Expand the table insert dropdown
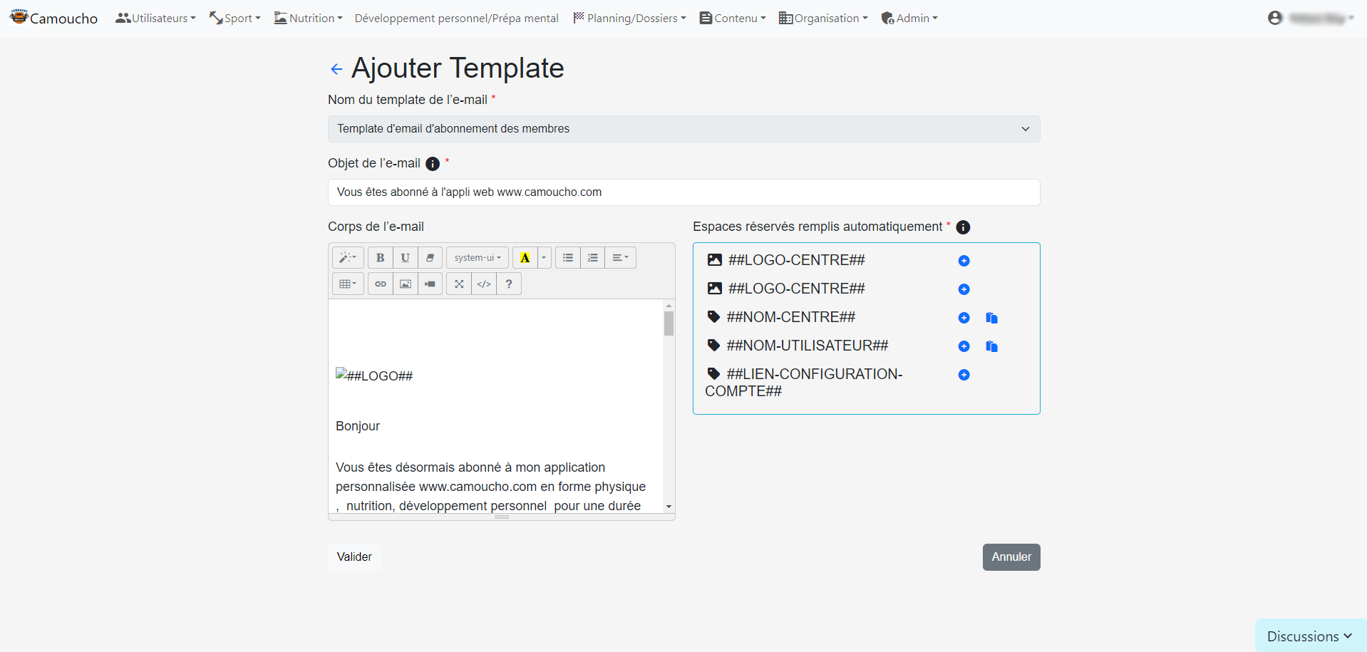This screenshot has height=652, width=1367. coord(348,284)
